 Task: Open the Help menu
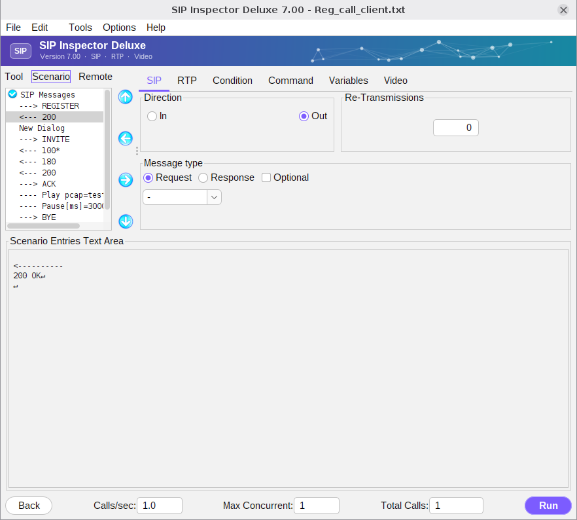pyautogui.click(x=156, y=28)
